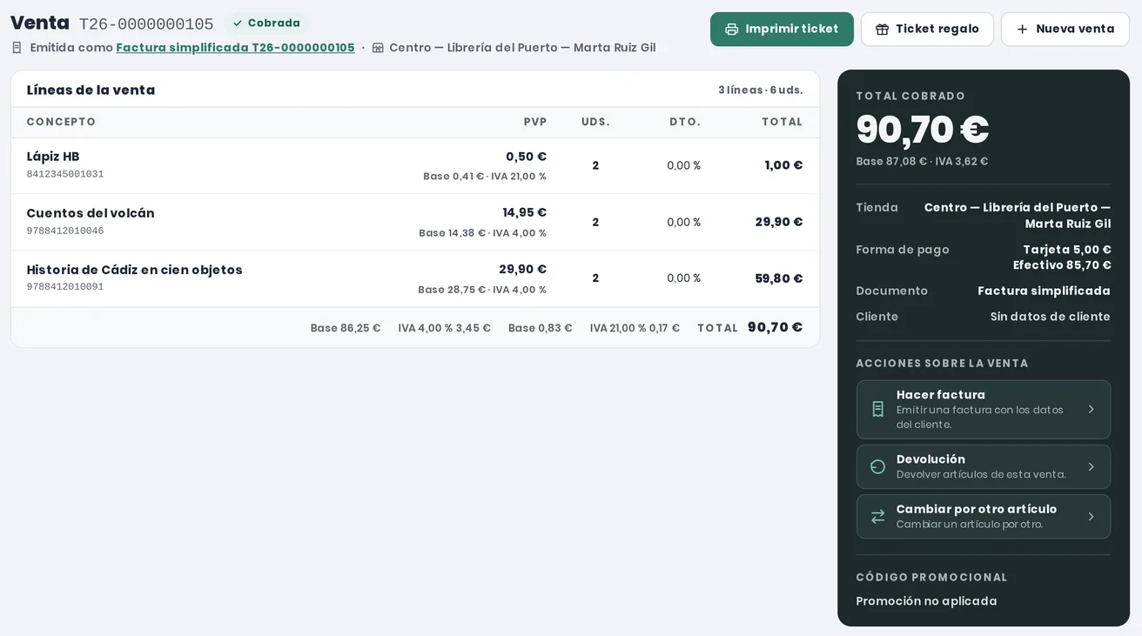The height and width of the screenshot is (636, 1142).
Task: Open Factura simplificada T26-0000000105 link
Action: 235,48
